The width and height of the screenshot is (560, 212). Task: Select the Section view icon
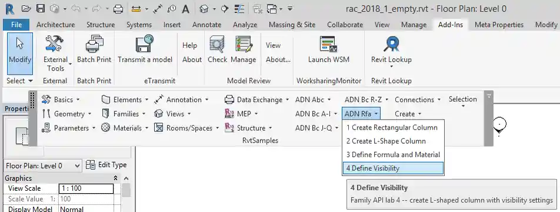point(225,9)
